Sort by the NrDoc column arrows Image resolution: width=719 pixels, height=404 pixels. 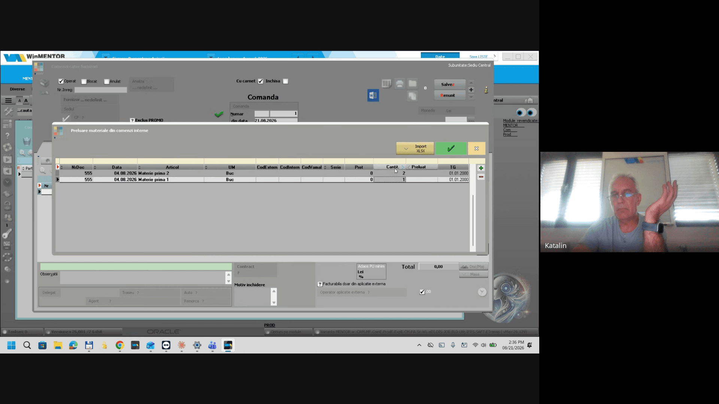point(61,167)
